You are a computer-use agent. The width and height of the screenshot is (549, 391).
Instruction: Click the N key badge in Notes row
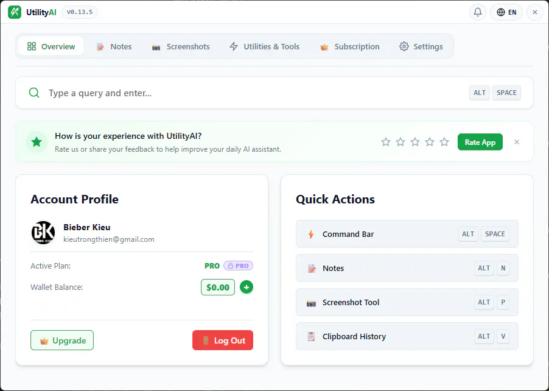(503, 268)
